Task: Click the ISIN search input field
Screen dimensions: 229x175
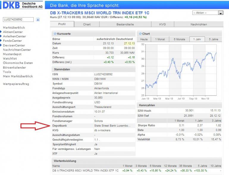Action: click(18, 20)
